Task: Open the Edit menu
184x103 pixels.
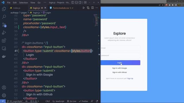Action: point(15,3)
